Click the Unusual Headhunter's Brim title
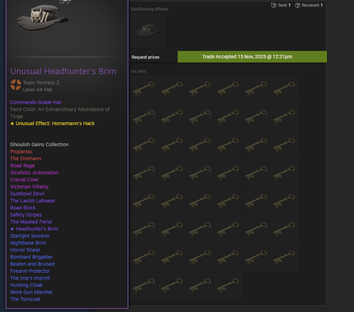The width and height of the screenshot is (354, 312). click(x=63, y=72)
